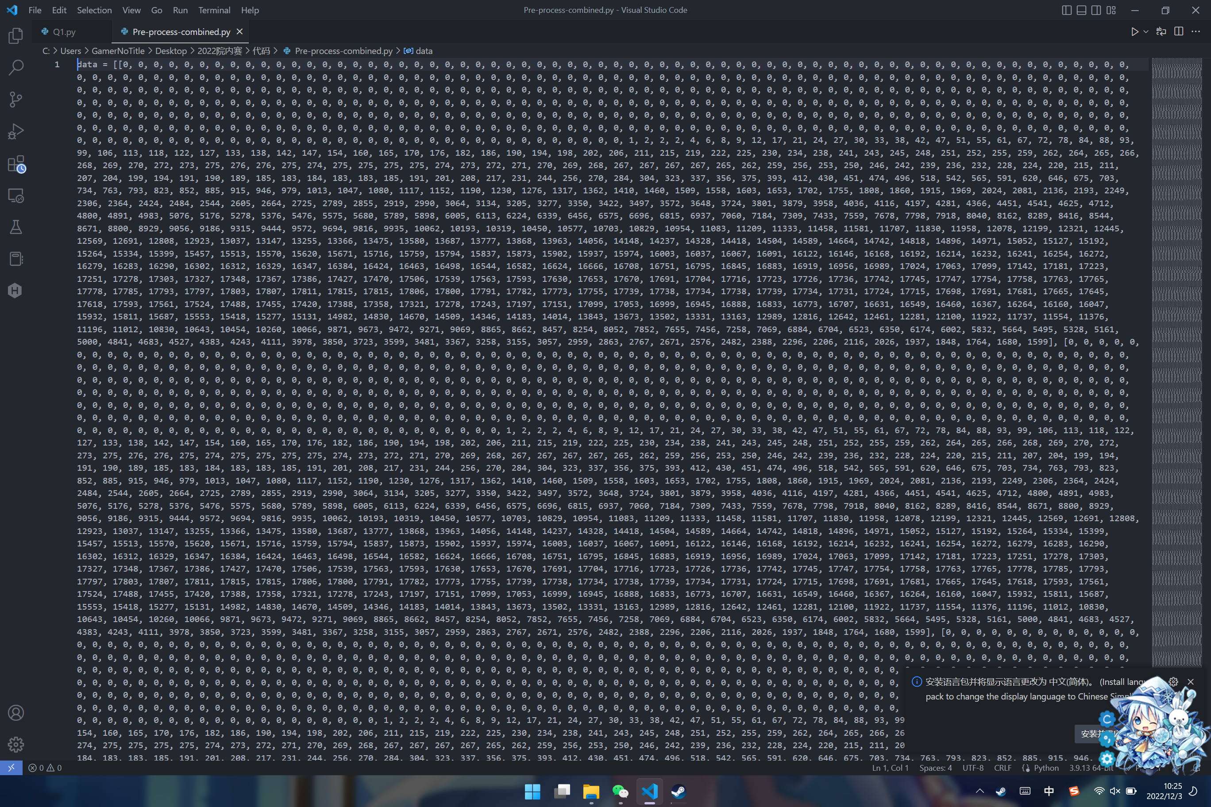Screen dimensions: 1211x807
Task: Open Search in the activity bar
Action: point(15,67)
